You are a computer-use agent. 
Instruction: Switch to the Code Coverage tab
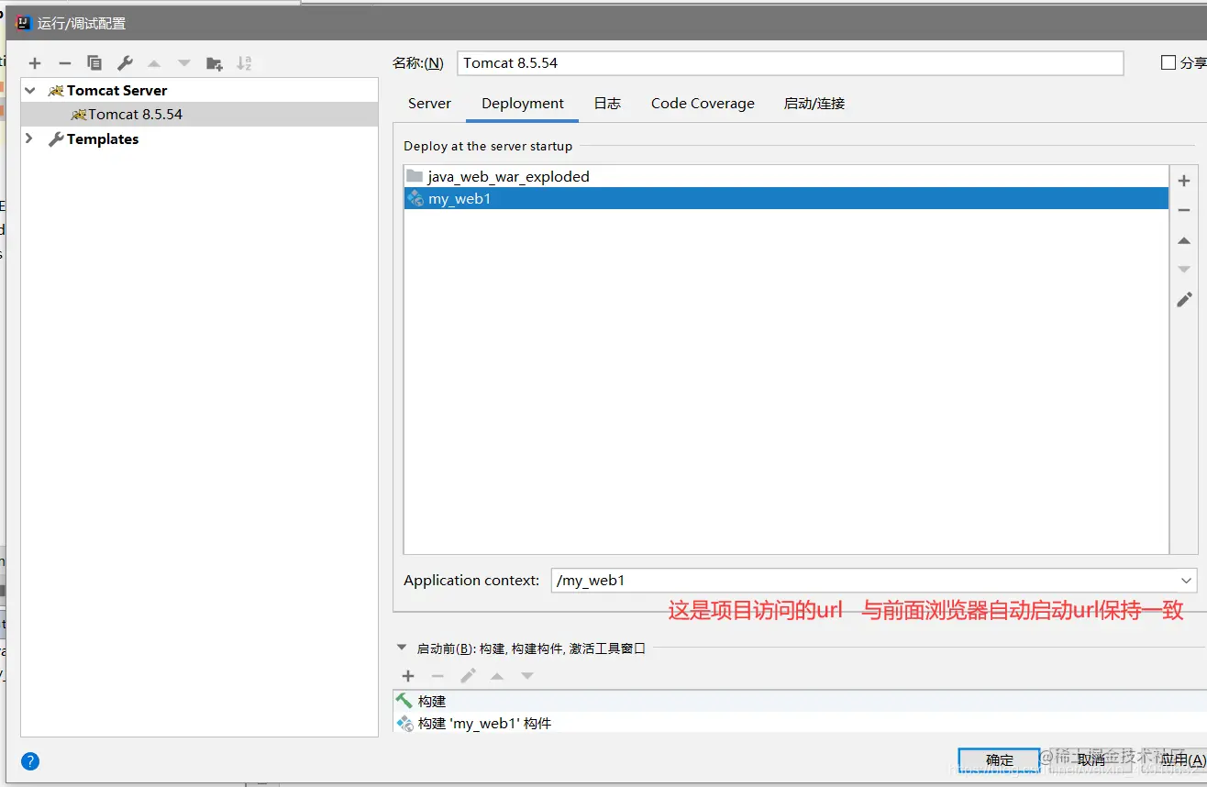click(703, 104)
